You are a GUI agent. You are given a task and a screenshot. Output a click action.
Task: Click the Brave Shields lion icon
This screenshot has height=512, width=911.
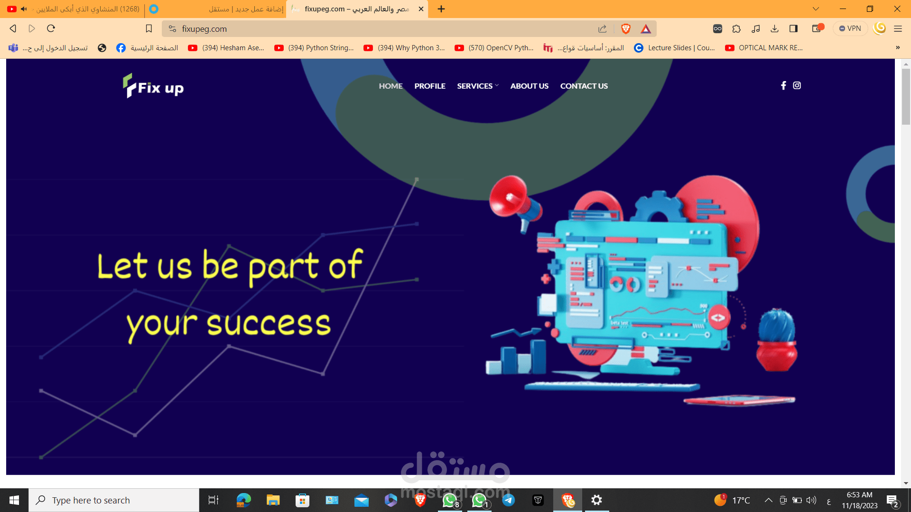625,29
